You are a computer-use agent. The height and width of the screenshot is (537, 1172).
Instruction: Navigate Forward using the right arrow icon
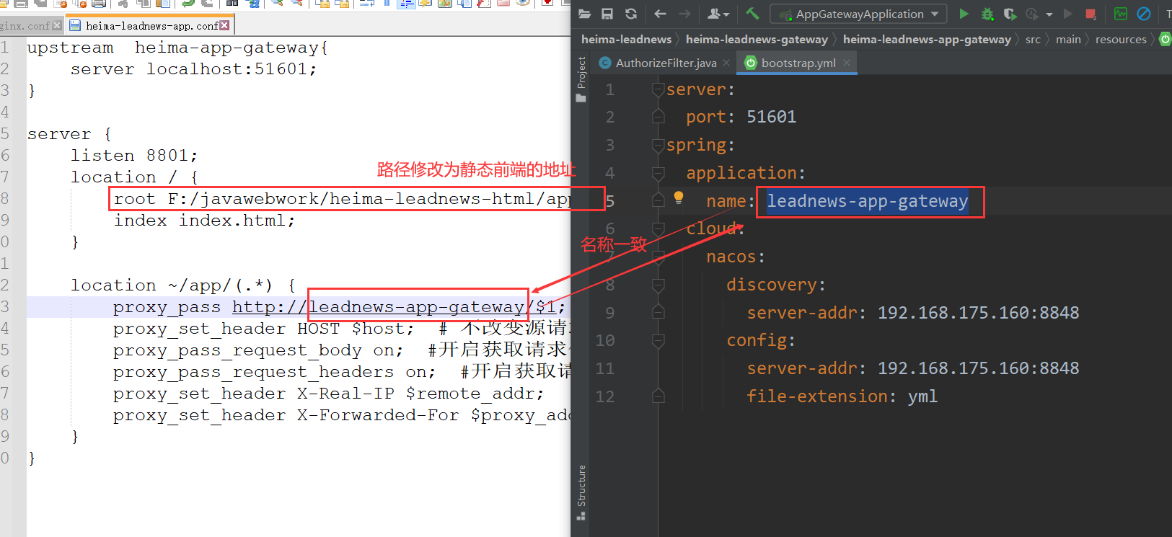(x=684, y=14)
